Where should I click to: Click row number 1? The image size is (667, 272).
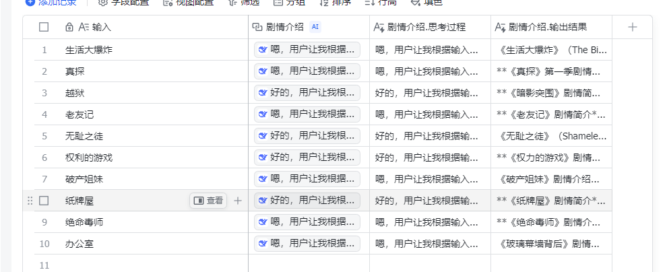pos(44,50)
